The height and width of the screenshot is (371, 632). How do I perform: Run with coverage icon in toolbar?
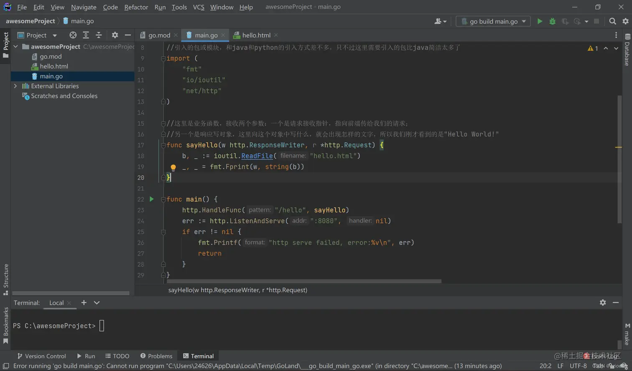pyautogui.click(x=565, y=21)
